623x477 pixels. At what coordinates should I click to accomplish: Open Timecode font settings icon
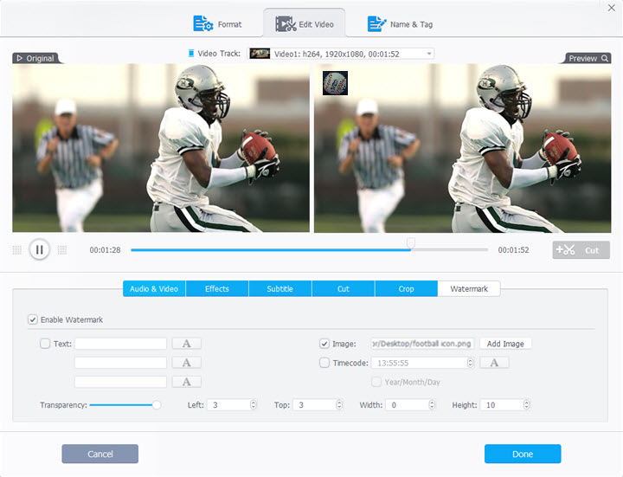(x=494, y=363)
